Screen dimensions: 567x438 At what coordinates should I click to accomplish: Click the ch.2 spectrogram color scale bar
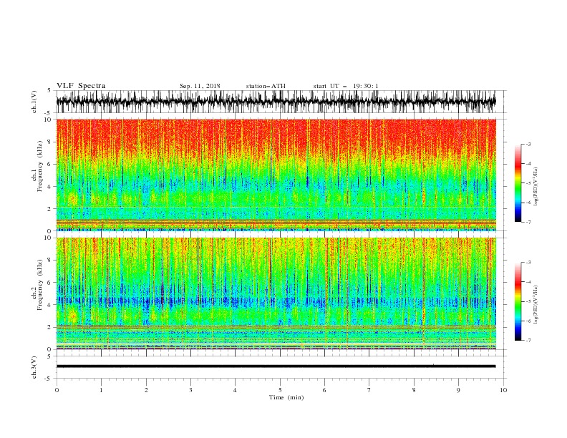[x=518, y=301]
